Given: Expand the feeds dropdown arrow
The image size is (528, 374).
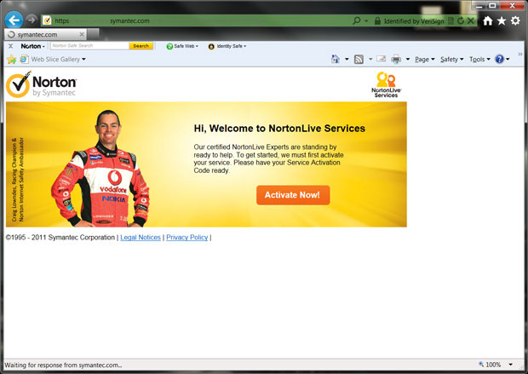Looking at the screenshot, I should tap(370, 60).
